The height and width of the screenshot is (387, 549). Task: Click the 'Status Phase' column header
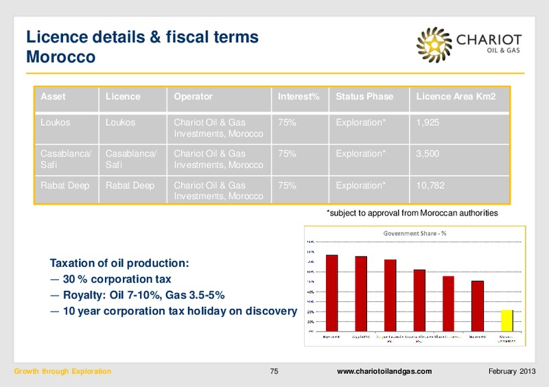point(369,99)
